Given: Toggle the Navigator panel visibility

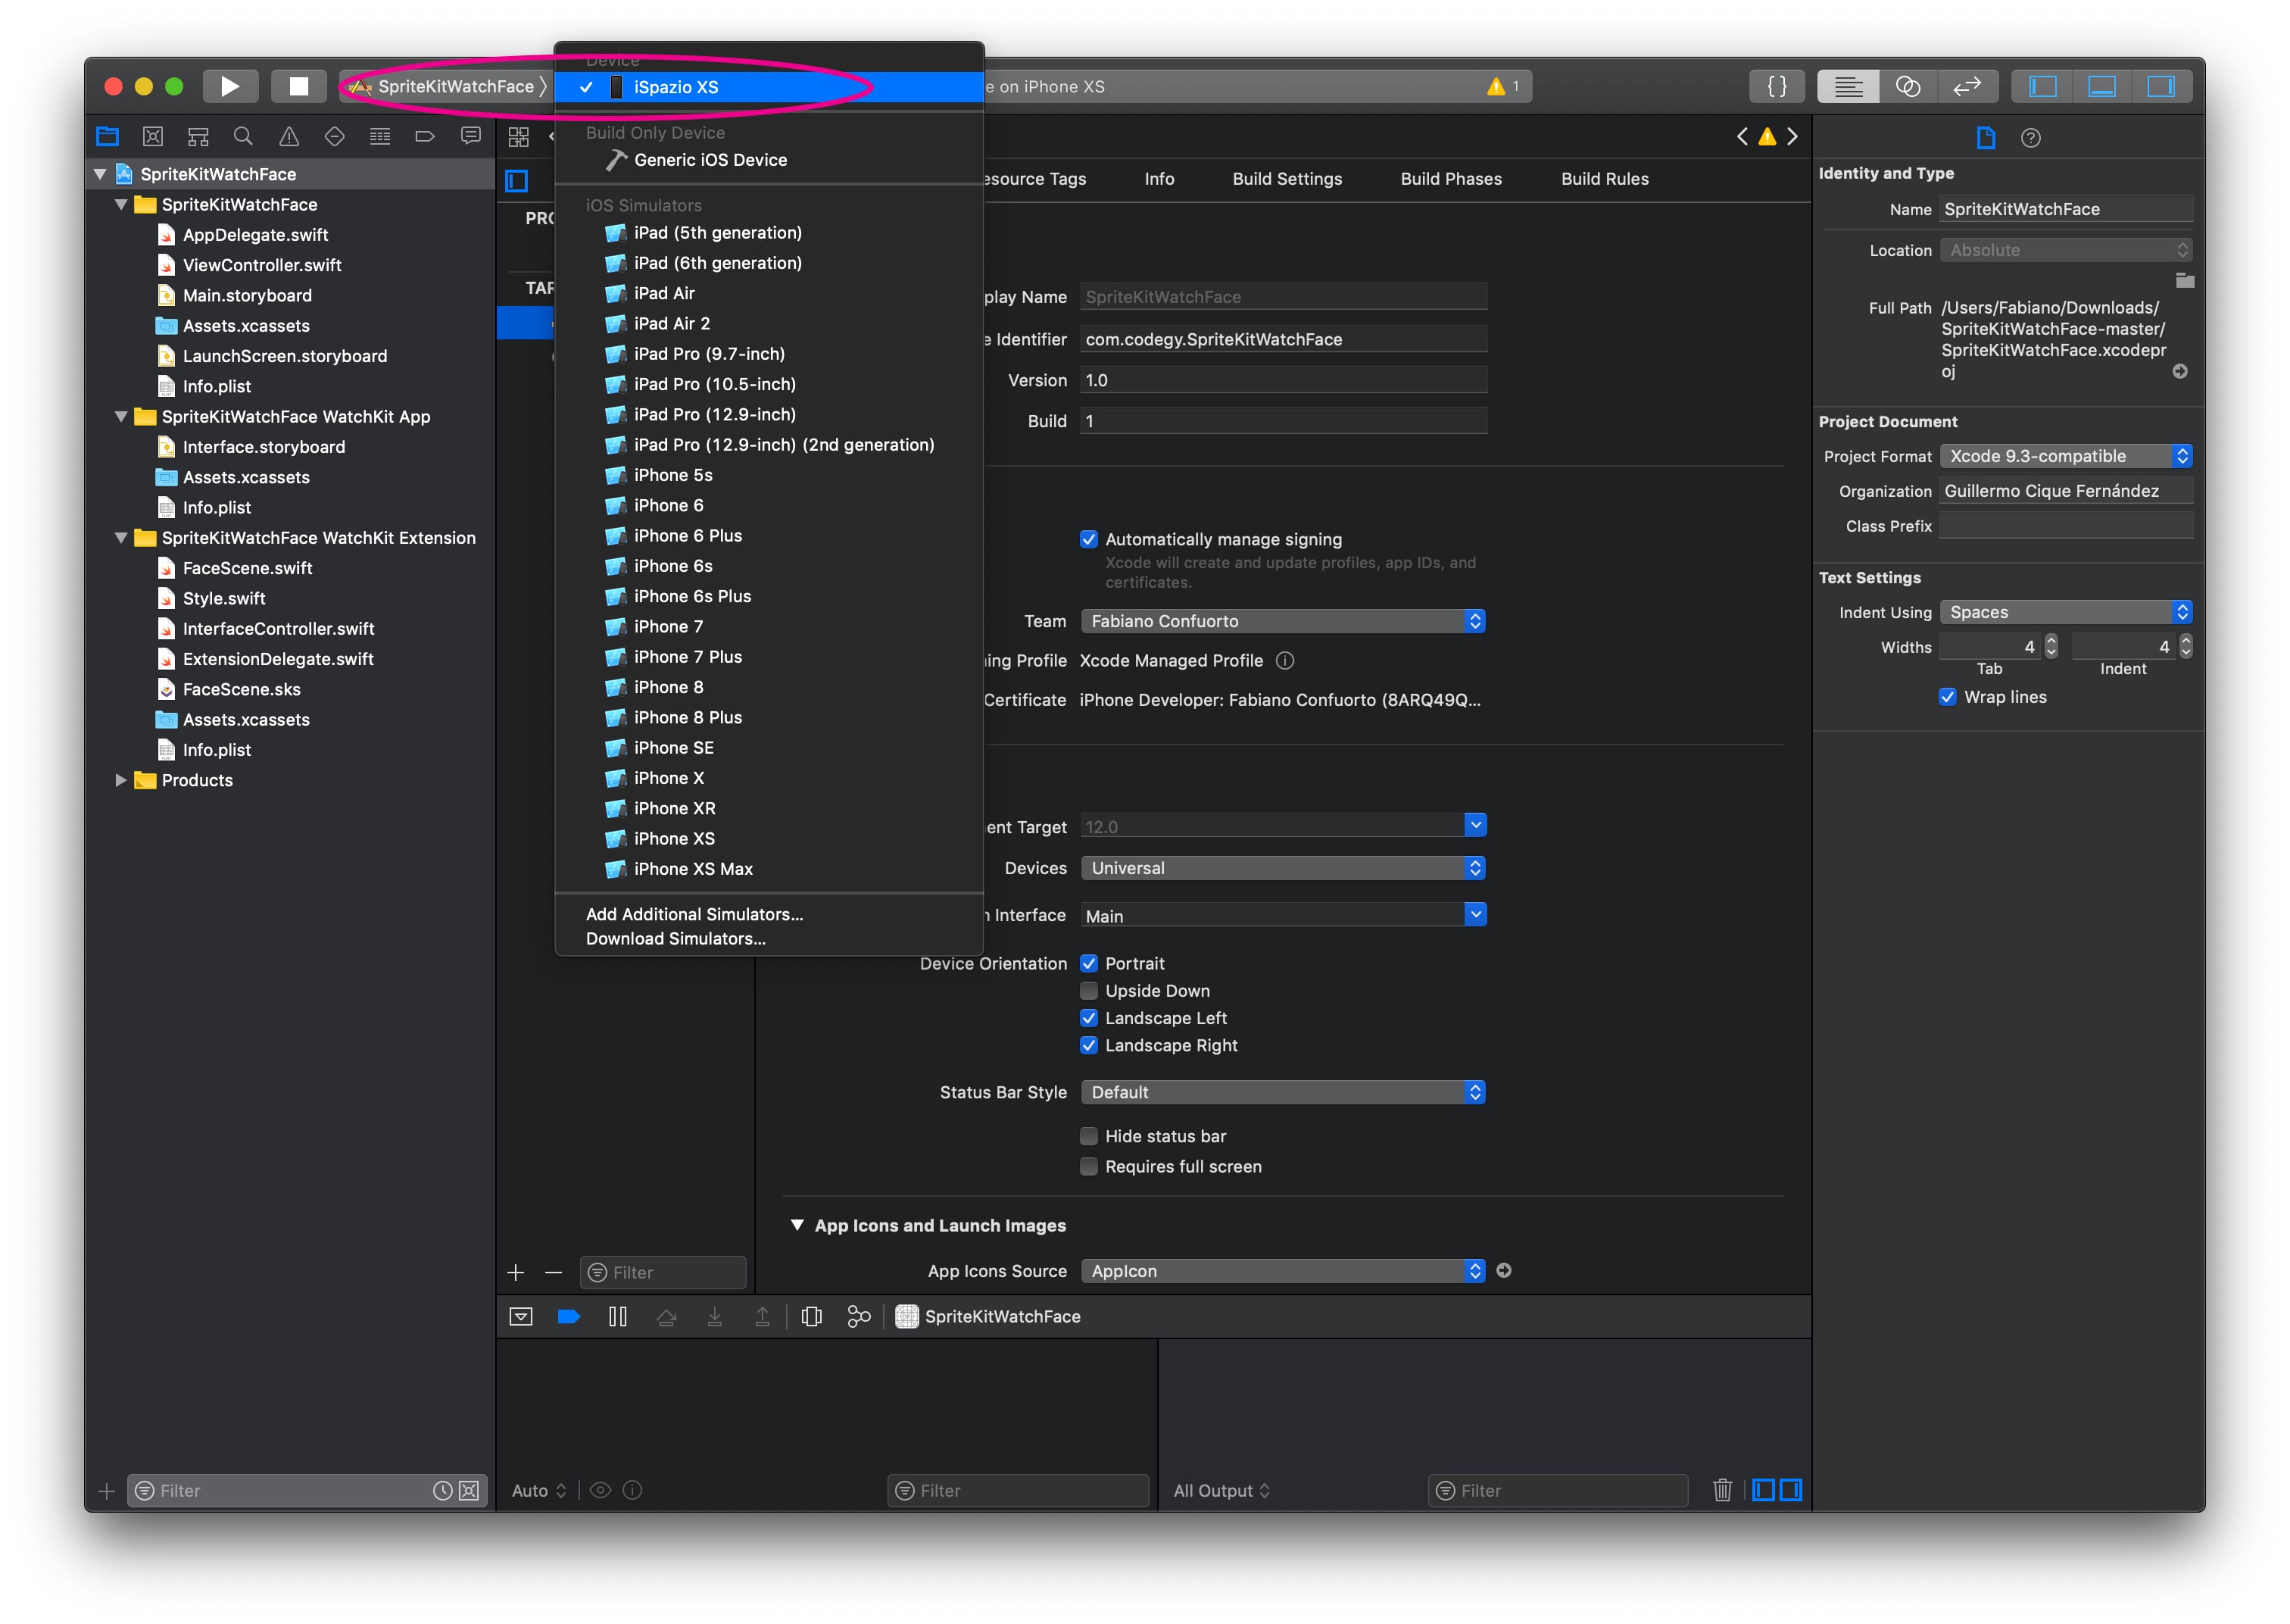Looking at the screenshot, I should click(x=2042, y=86).
